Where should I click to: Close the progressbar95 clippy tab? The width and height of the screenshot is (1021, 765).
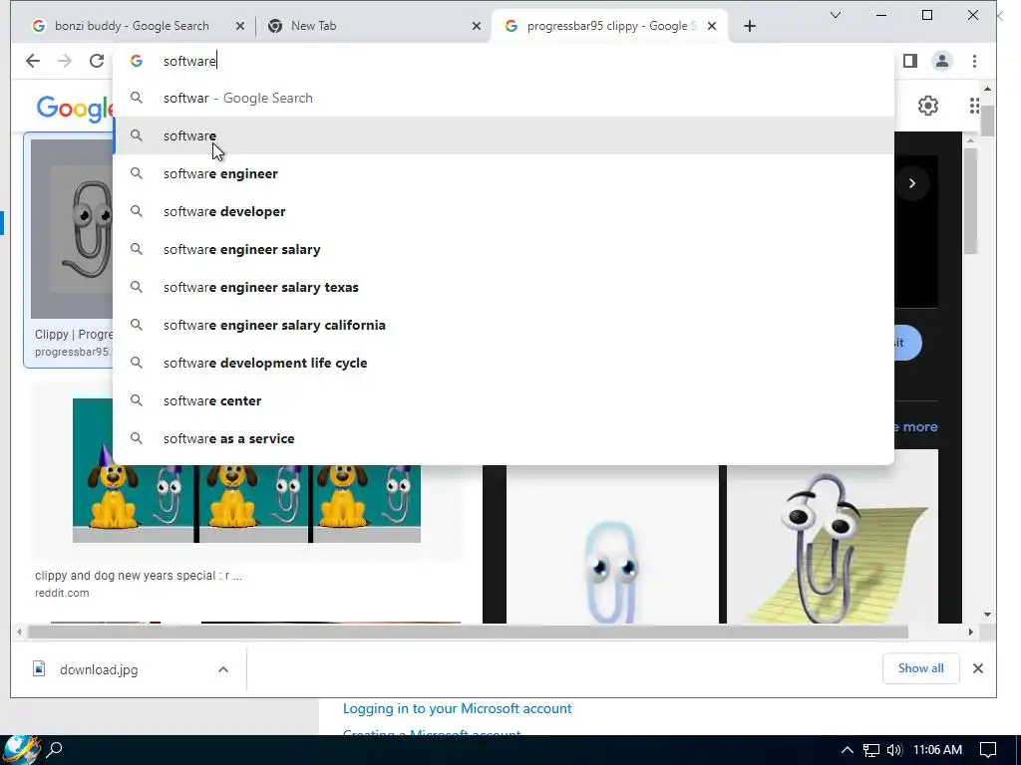[x=712, y=26]
